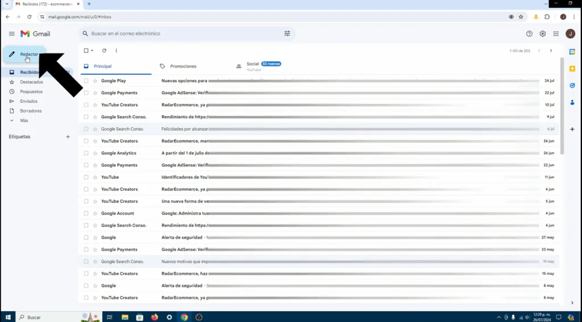Open the Google account avatar in Gmail
The width and height of the screenshot is (582, 322).
pos(571,34)
